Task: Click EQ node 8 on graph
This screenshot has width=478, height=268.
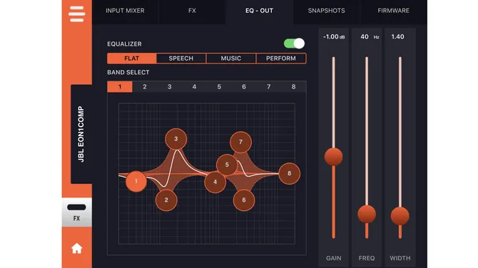Action: 290,173
